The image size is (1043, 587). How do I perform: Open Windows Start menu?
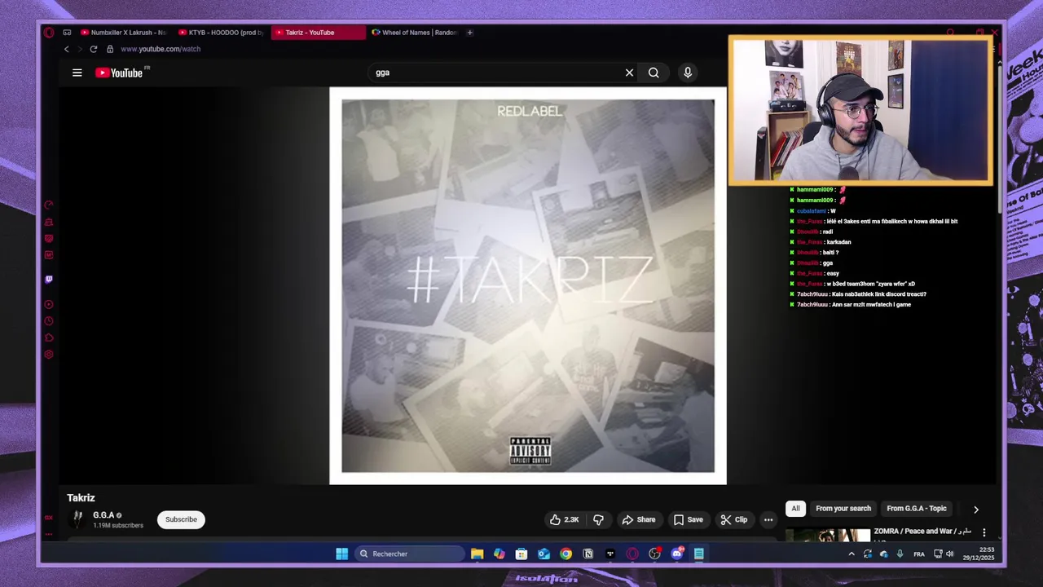pos(342,554)
